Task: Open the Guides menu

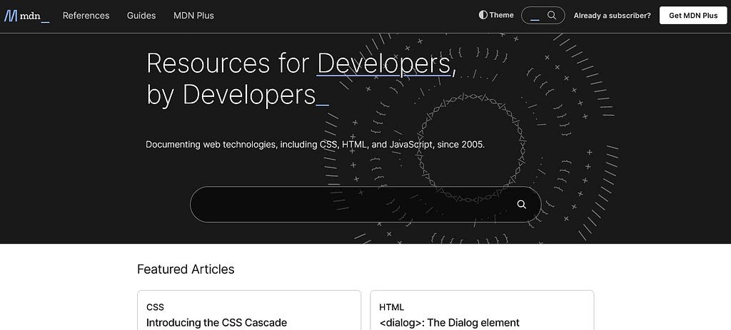Action: (x=141, y=16)
